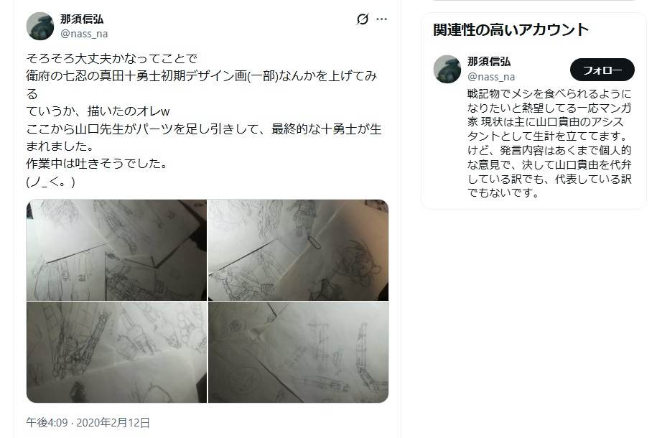Click the sidebar @nass_na handle

(491, 77)
